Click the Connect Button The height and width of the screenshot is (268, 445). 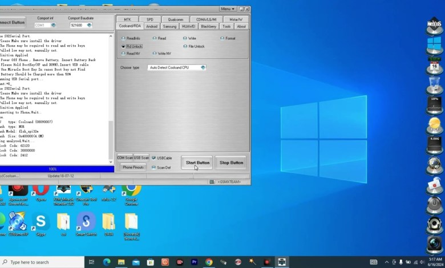(13, 22)
